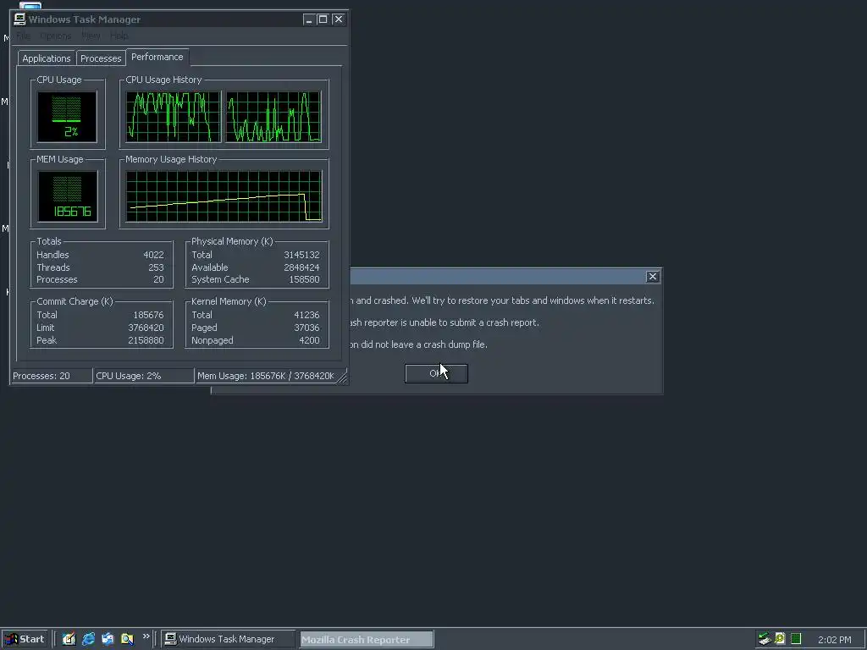Click the Task Manager CPU meter tray icon
The height and width of the screenshot is (650, 867).
click(x=796, y=639)
